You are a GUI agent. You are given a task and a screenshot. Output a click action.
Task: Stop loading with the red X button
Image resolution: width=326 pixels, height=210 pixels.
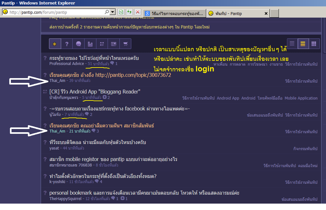point(138,12)
